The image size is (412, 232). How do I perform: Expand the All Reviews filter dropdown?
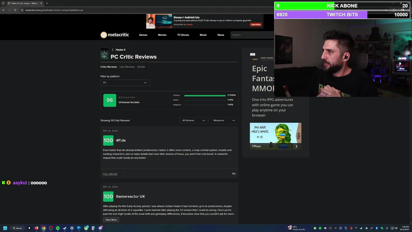click(194, 121)
